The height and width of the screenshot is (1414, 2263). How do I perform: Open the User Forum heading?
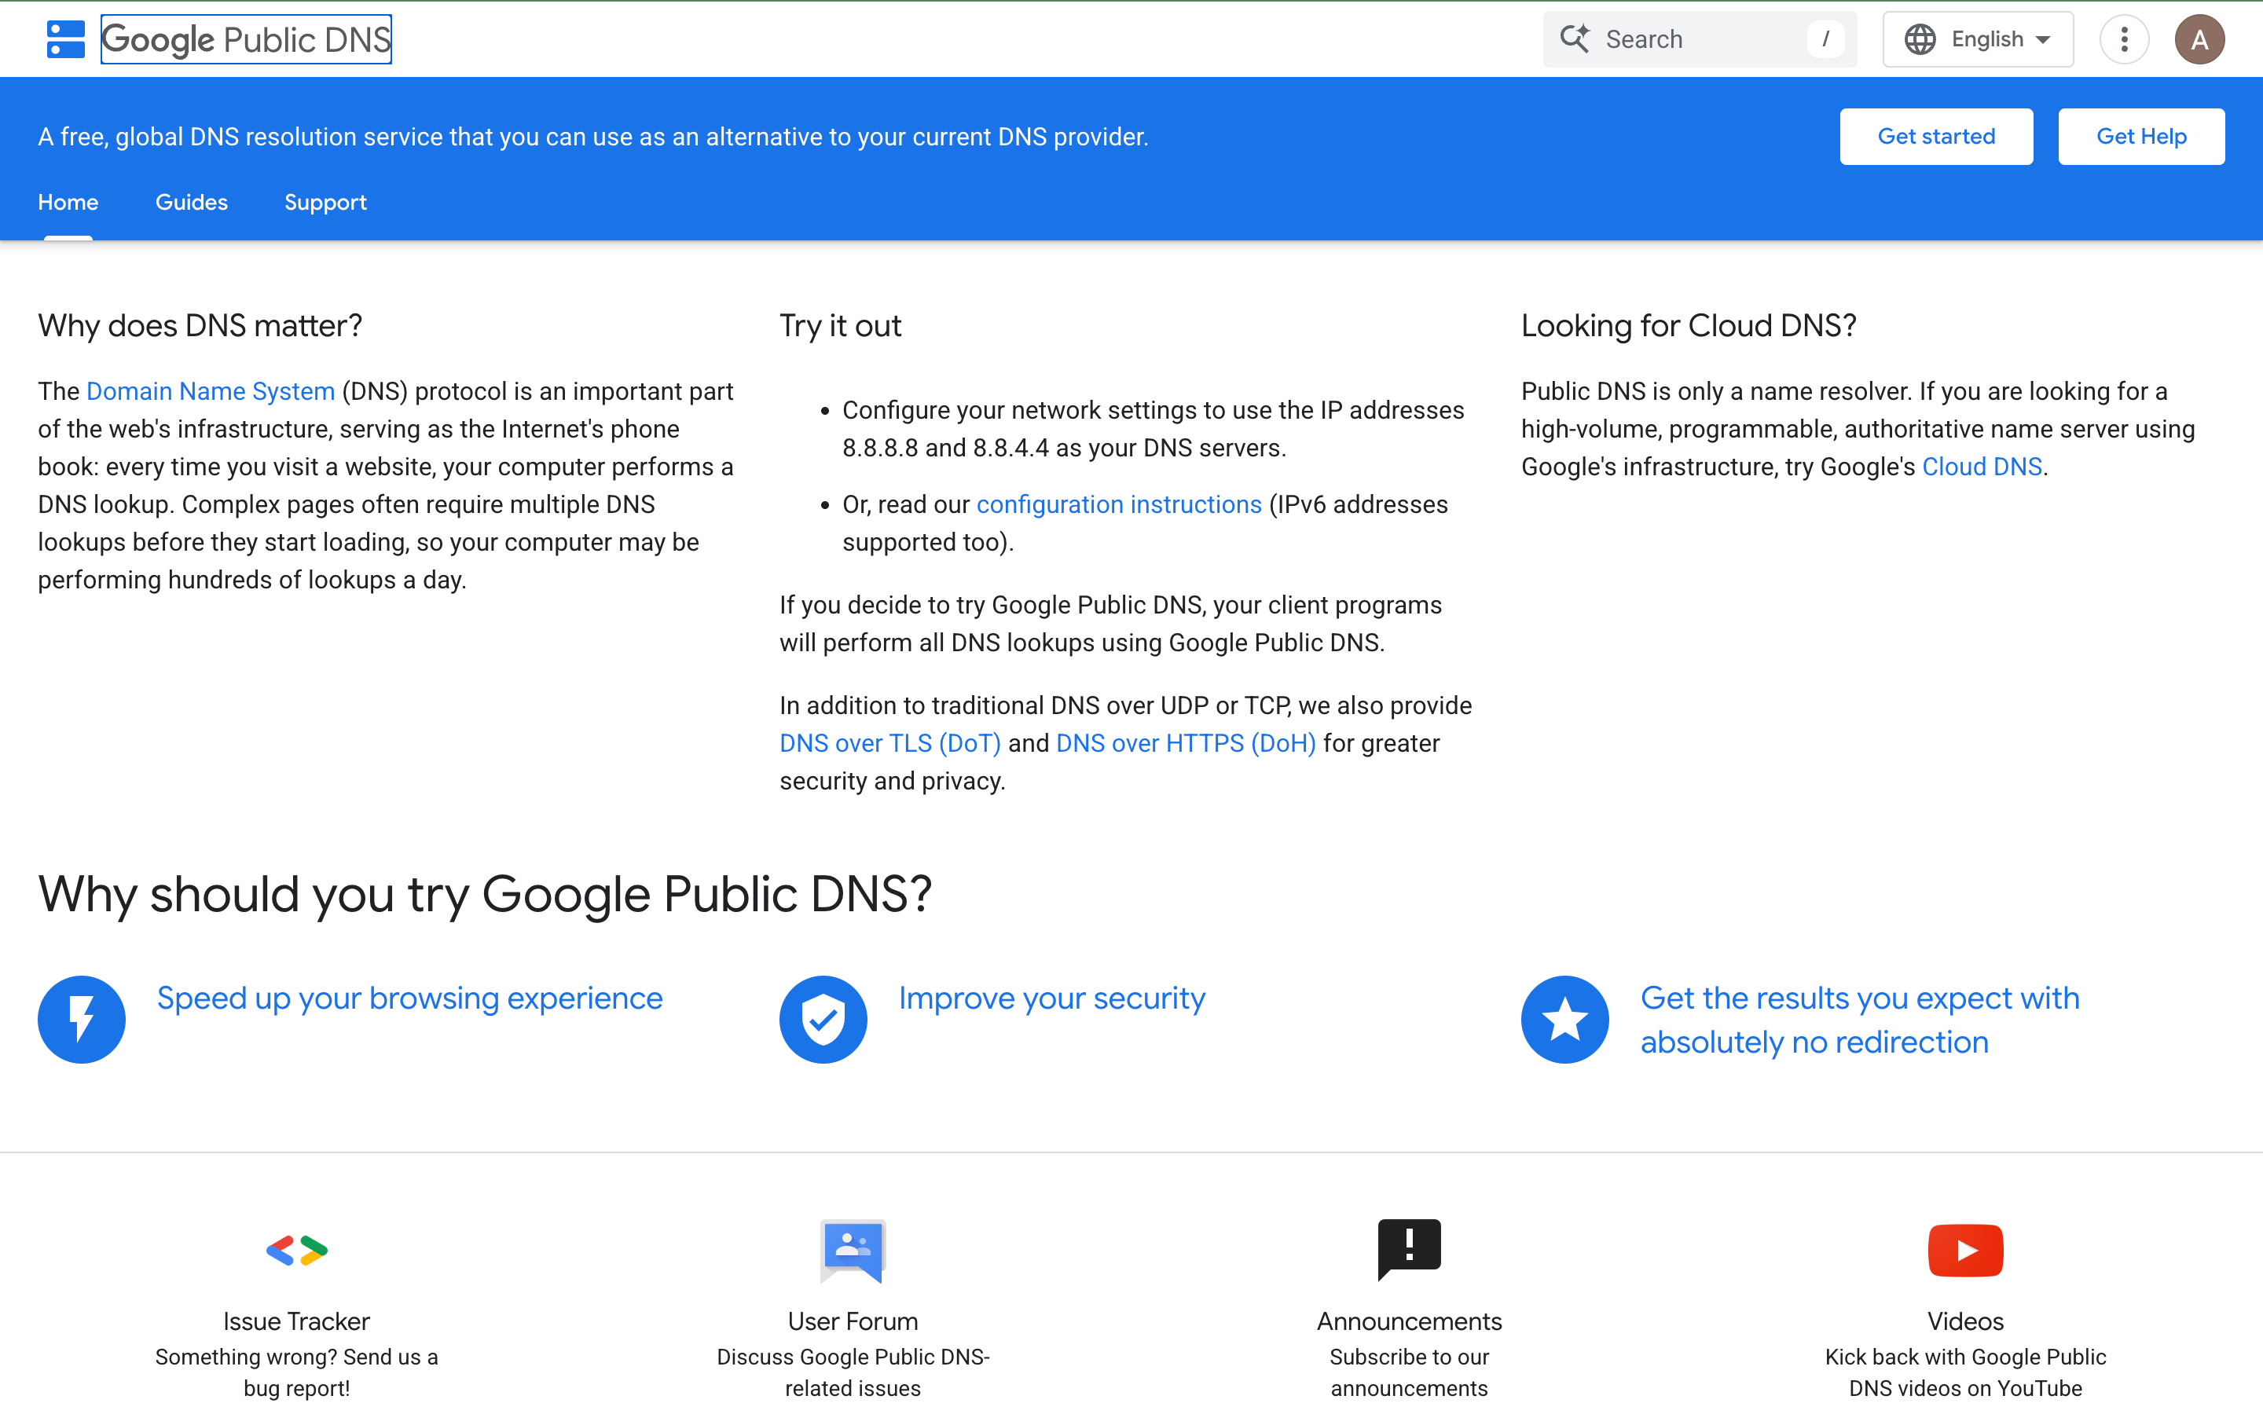853,1321
